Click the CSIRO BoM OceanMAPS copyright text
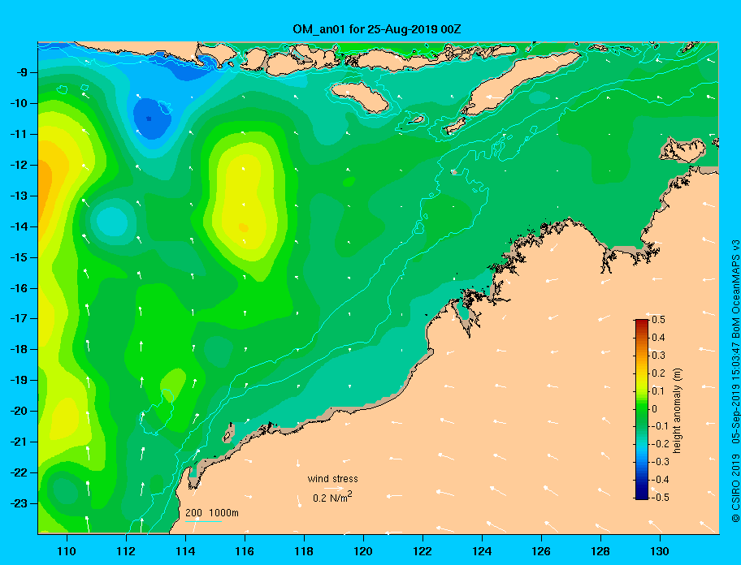Image resolution: width=741 pixels, height=565 pixels. pos(736,382)
